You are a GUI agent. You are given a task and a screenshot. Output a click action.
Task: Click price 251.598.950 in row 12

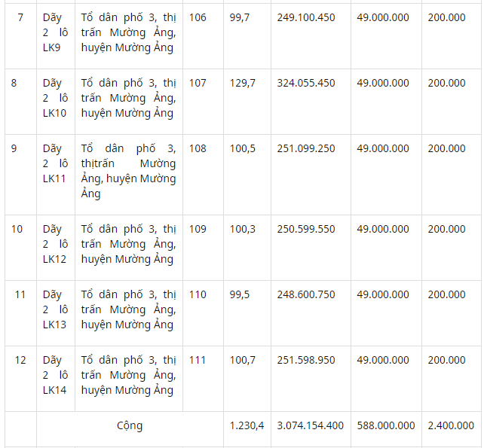(305, 360)
